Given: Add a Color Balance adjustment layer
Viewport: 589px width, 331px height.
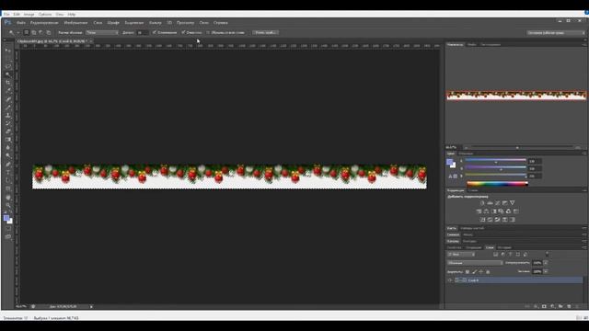Looking at the screenshot, I should [486, 211].
